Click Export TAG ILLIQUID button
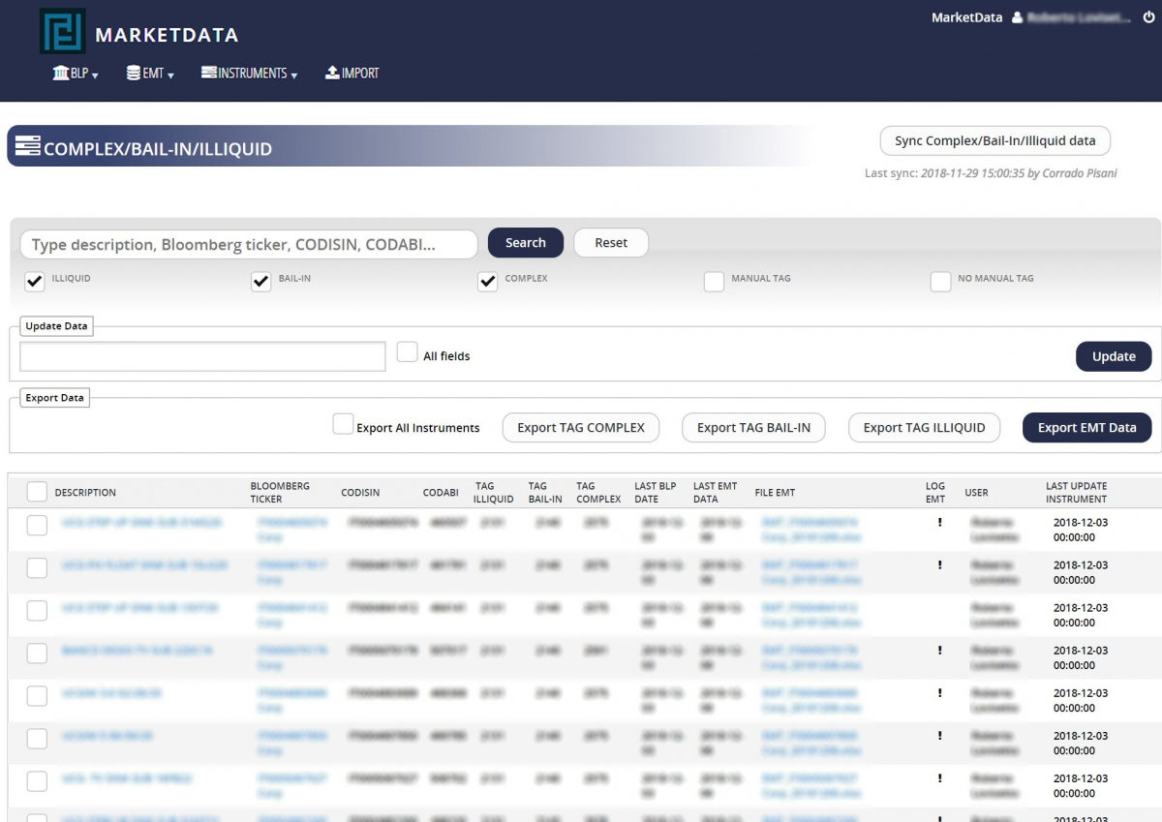Image resolution: width=1162 pixels, height=822 pixels. coord(924,427)
